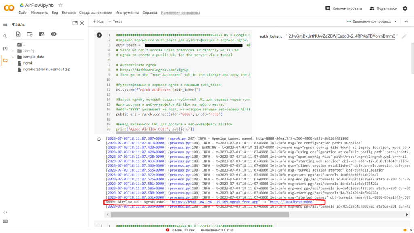Click the orange status dot
The width and height of the screenshot is (414, 233).
pyautogui.click(x=405, y=230)
